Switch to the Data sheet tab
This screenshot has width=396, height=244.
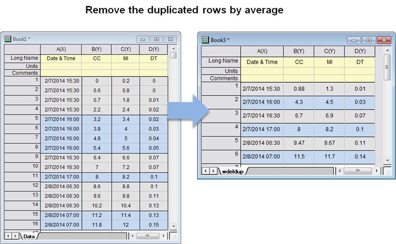pyautogui.click(x=29, y=236)
